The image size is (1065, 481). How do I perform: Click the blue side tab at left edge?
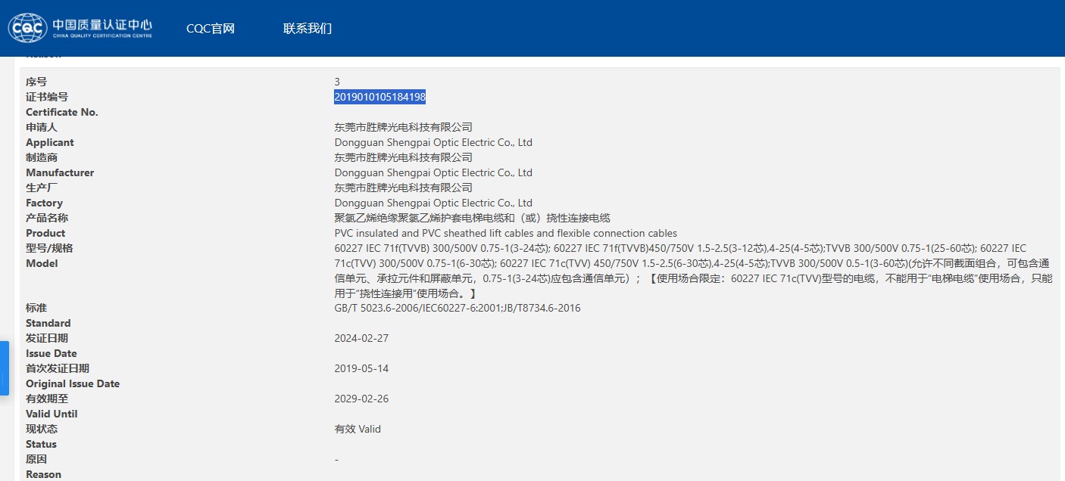tap(4, 368)
